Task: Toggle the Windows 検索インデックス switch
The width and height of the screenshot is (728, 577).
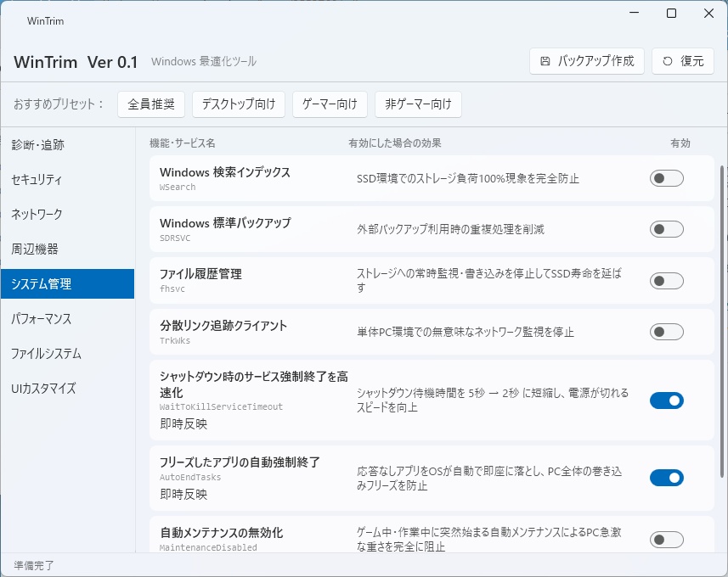Action: [666, 178]
